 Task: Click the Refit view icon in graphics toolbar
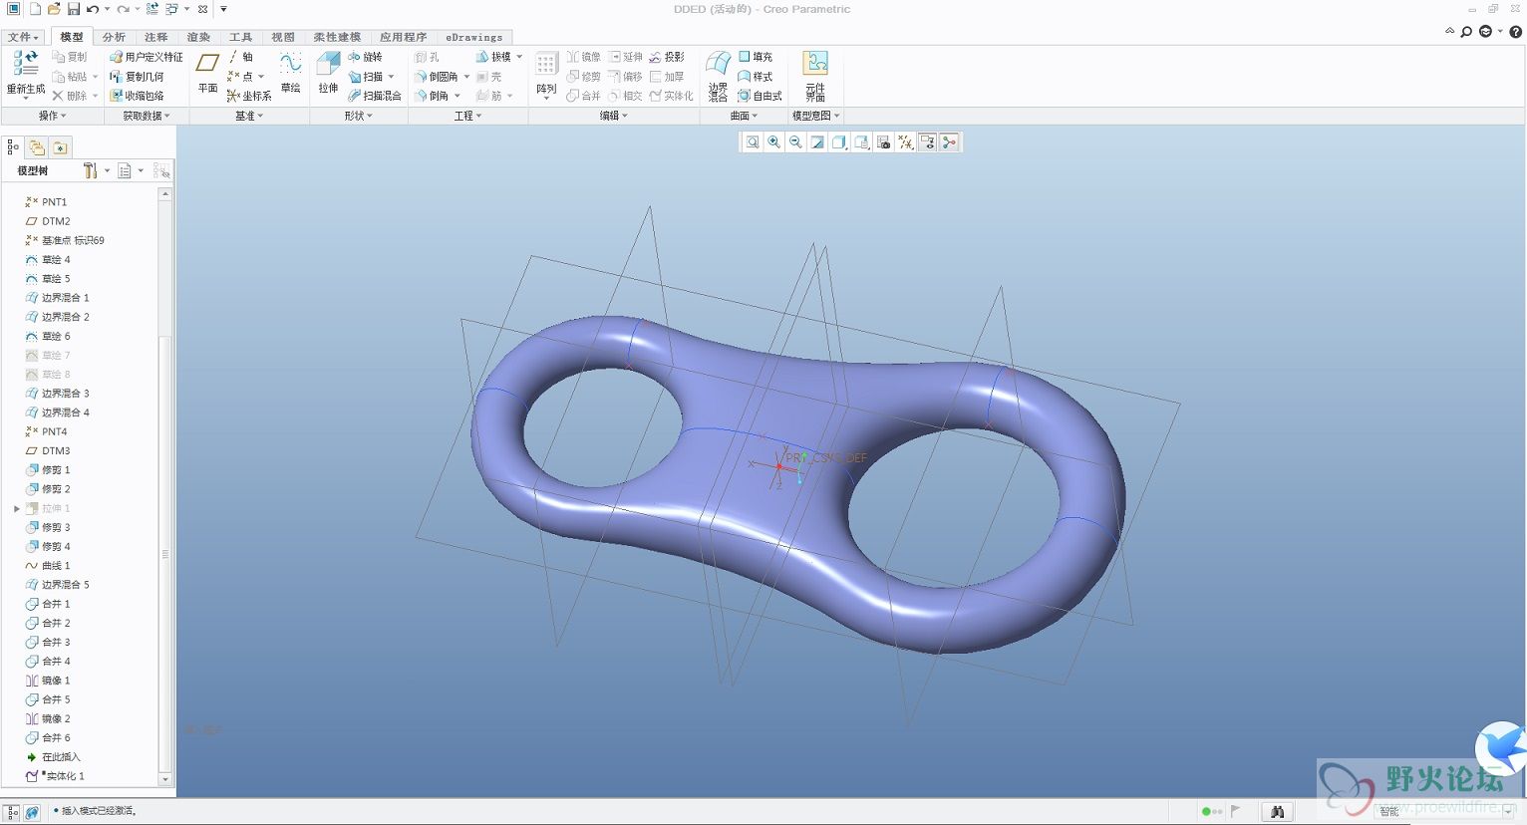tap(753, 142)
